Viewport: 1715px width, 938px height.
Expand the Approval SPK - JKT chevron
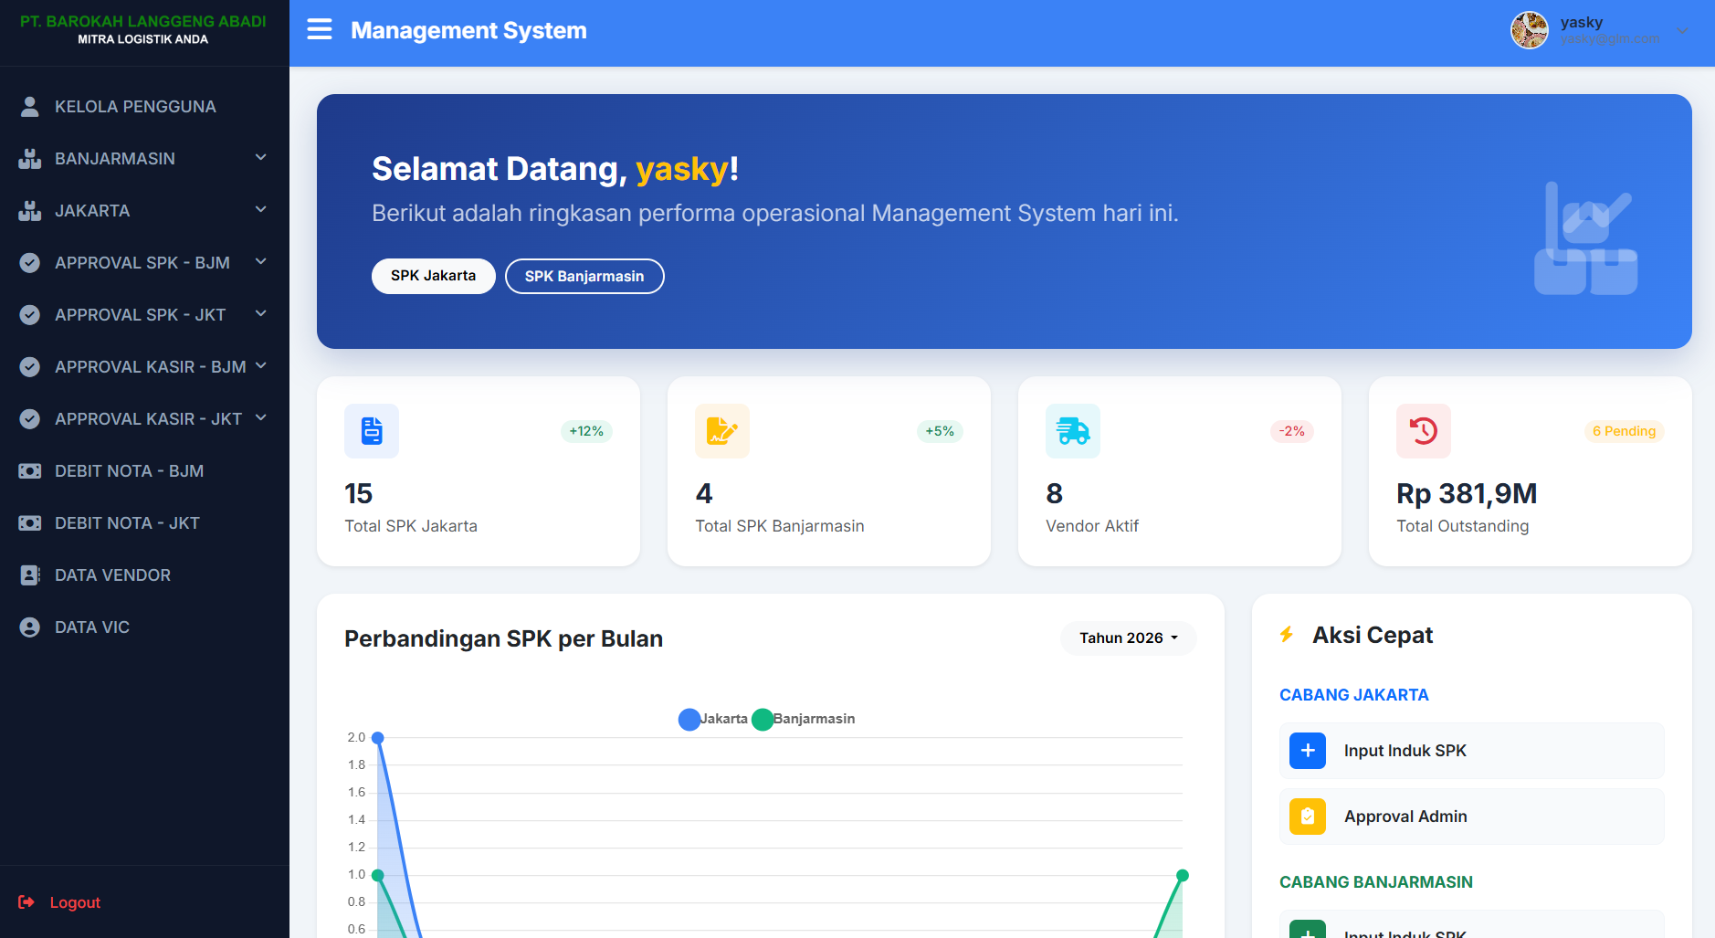pos(261,313)
